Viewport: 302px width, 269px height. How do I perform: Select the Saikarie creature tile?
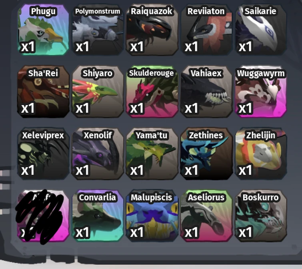[261, 30]
